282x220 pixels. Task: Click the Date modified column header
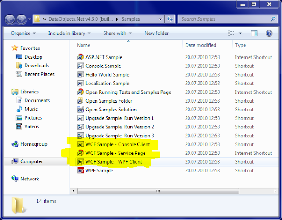tap(201, 45)
